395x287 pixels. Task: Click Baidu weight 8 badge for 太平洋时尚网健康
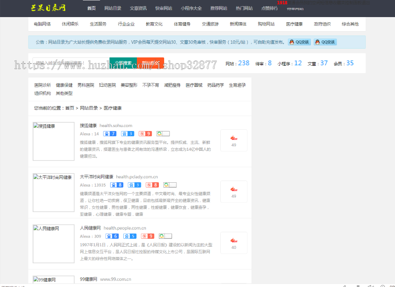[x=117, y=185]
